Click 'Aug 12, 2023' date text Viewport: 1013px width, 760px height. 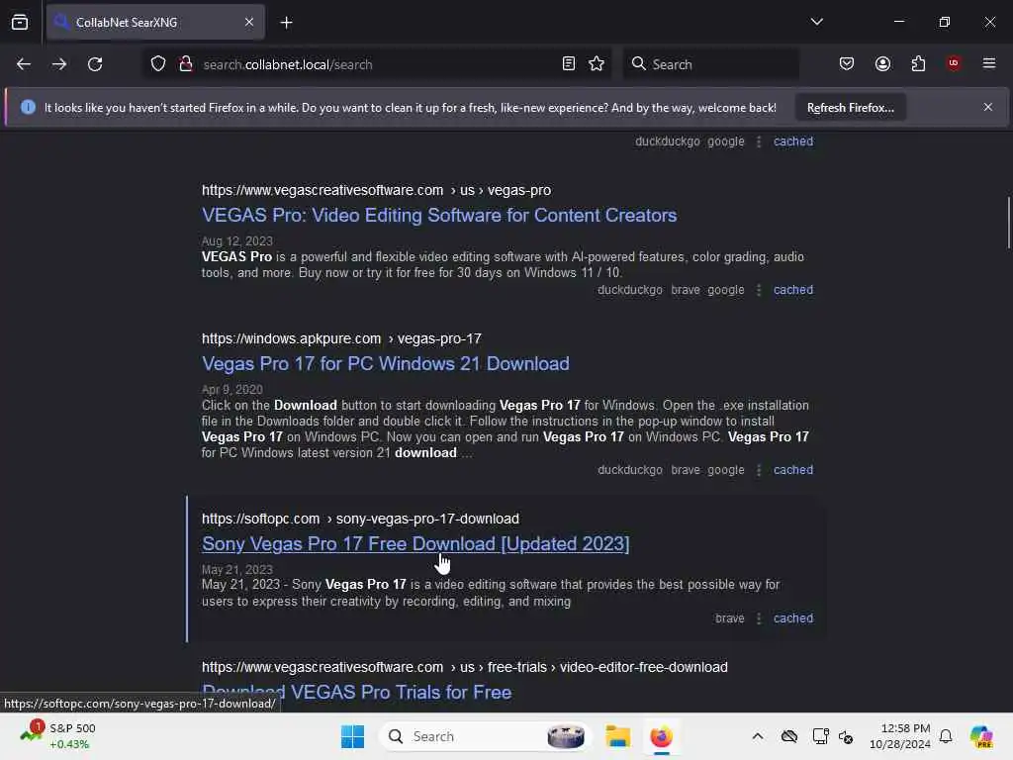(x=237, y=241)
